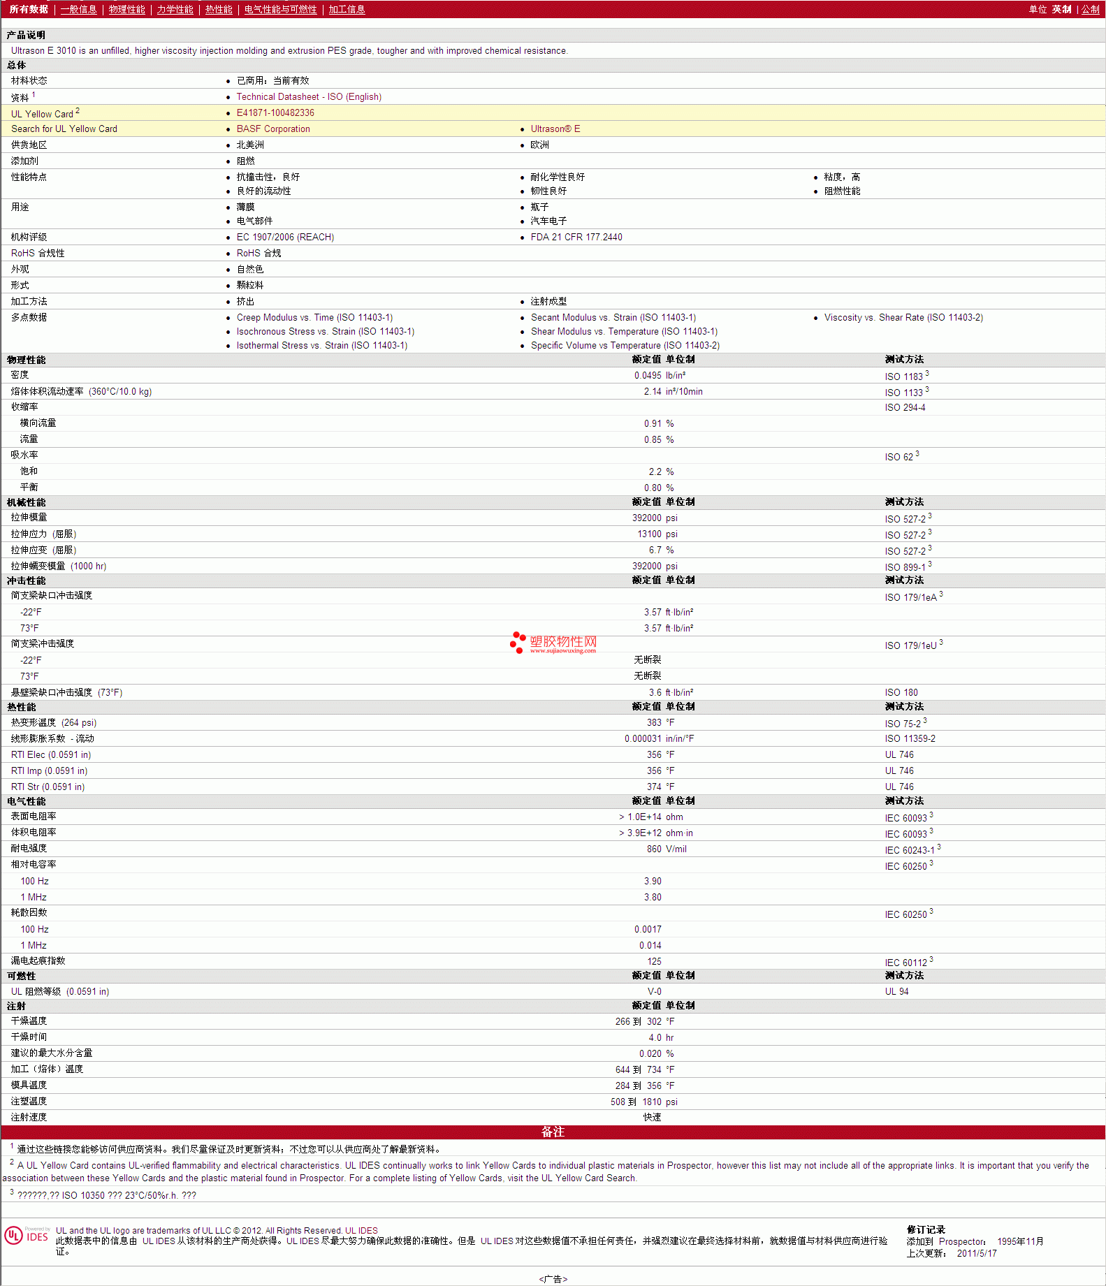This screenshot has height=1286, width=1106.
Task: Open Viscosity vs. Shear Rate data
Action: click(x=903, y=317)
